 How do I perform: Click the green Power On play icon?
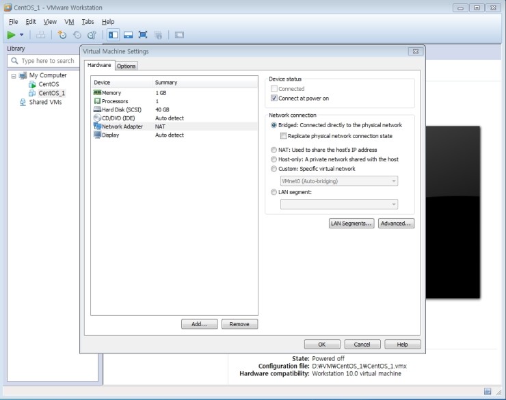pyautogui.click(x=12, y=35)
